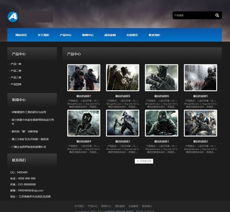Image resolution: width=230 pixels, height=212 pixels.
Task: Open the 网站首页 nav item
Action: coord(21,35)
